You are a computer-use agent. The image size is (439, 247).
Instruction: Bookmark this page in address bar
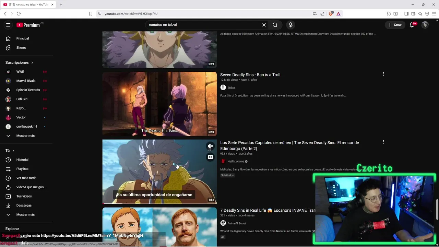(91, 14)
